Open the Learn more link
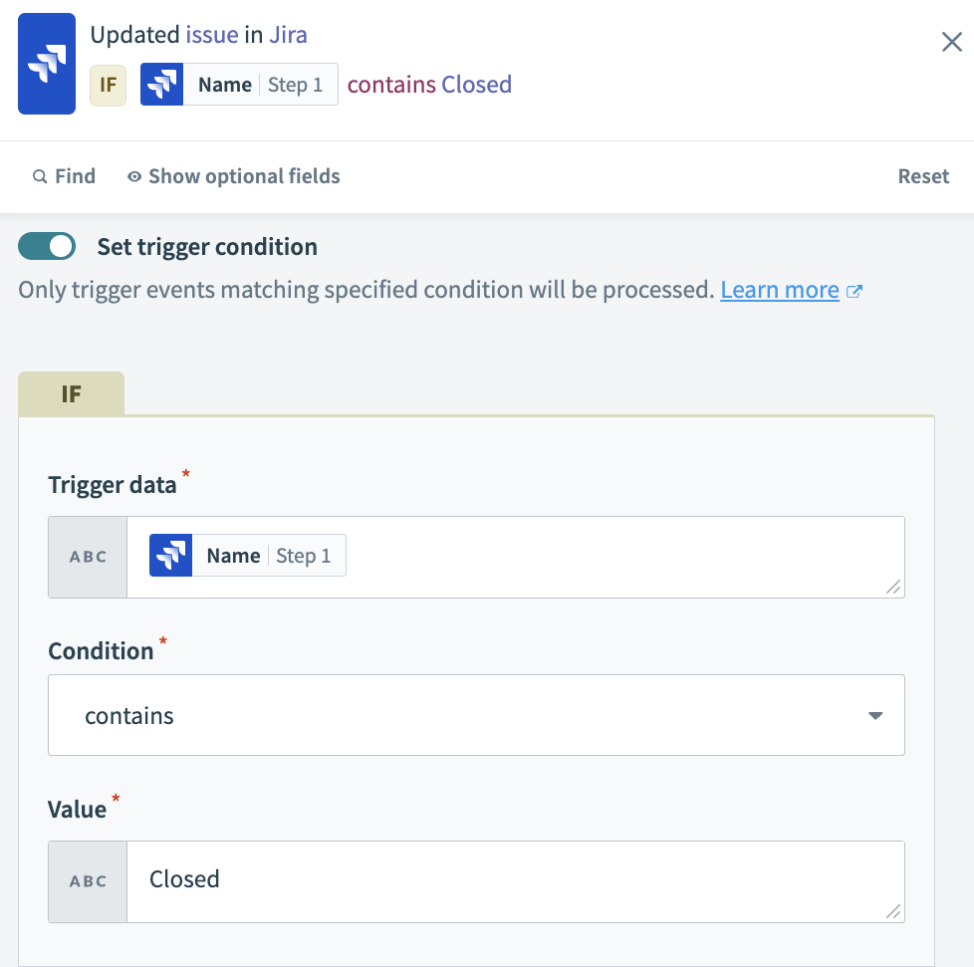The image size is (974, 967). point(780,290)
